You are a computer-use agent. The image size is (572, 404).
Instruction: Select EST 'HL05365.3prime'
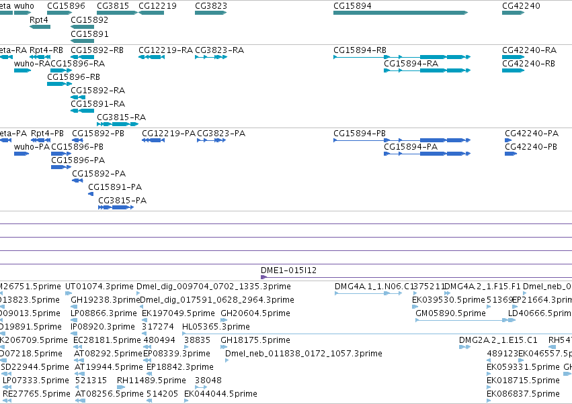(216, 327)
